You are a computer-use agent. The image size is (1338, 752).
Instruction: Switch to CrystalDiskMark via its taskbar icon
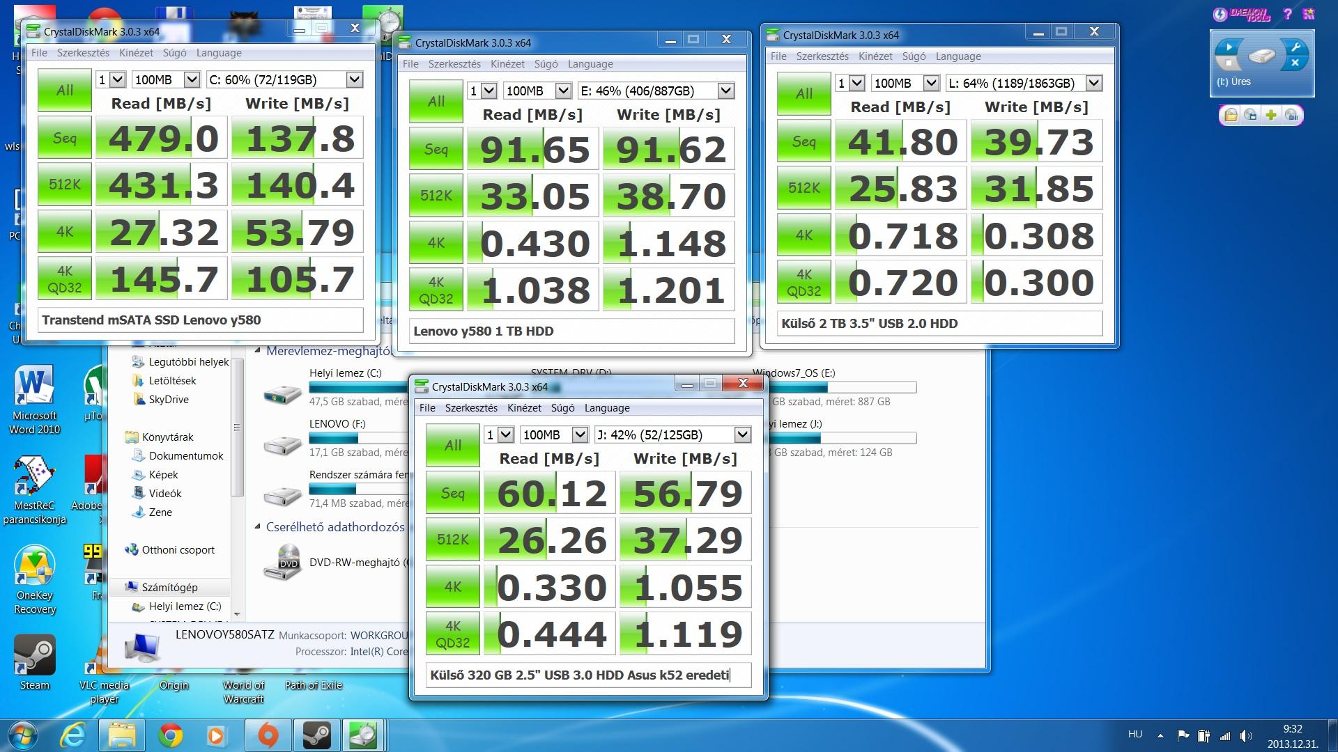pos(363,735)
